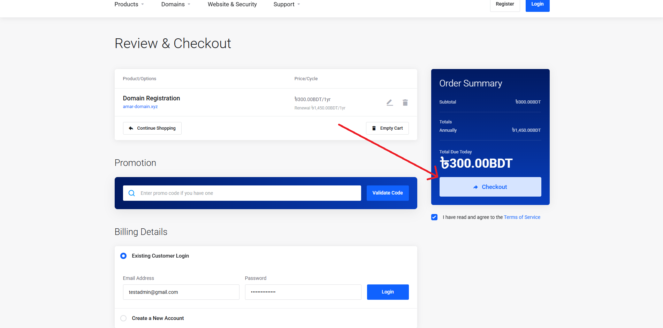Click the Product/Options column header
663x328 pixels.
coord(139,79)
